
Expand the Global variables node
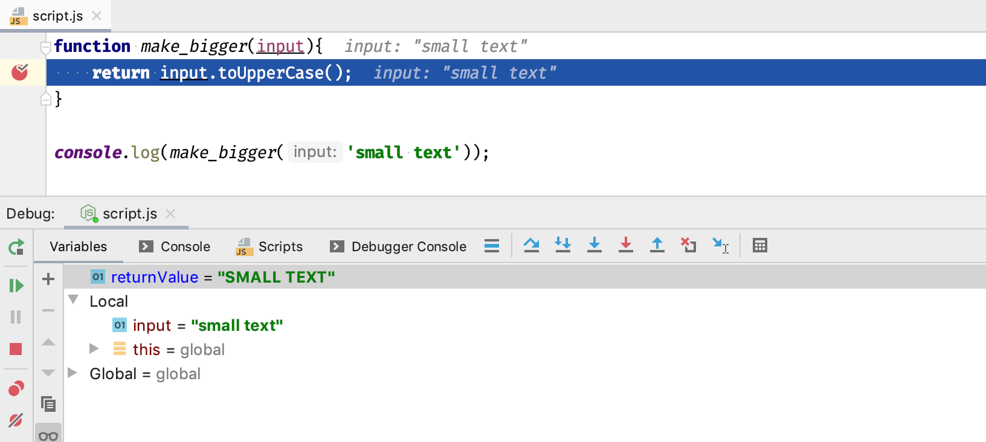72,373
